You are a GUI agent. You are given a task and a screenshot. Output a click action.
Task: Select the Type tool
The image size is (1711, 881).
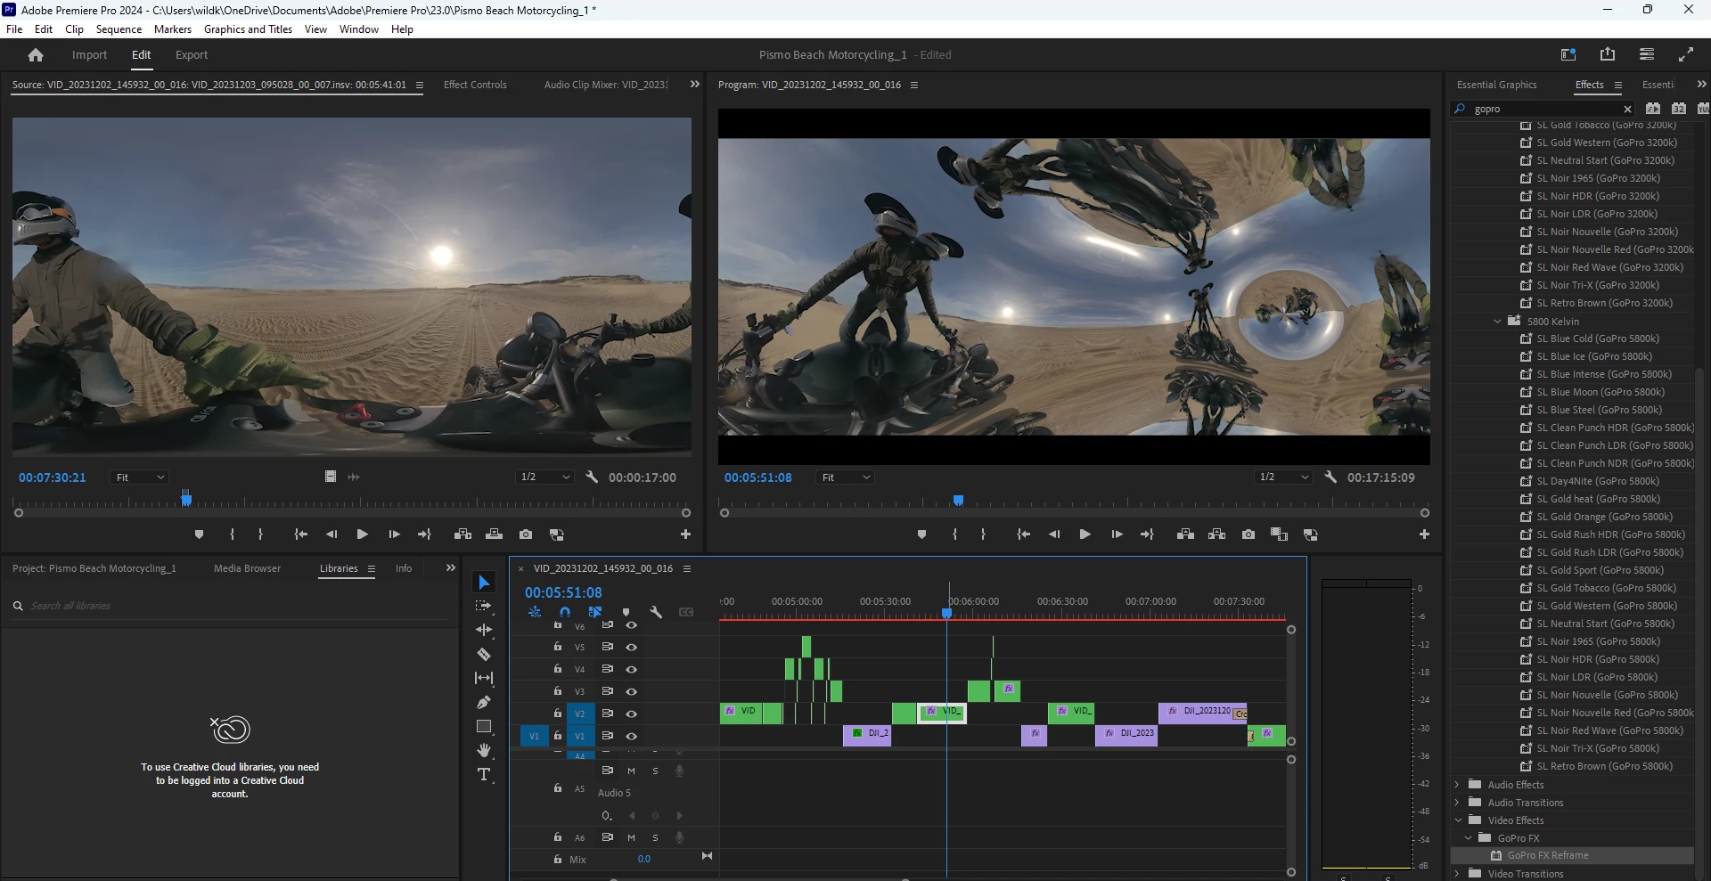(484, 774)
